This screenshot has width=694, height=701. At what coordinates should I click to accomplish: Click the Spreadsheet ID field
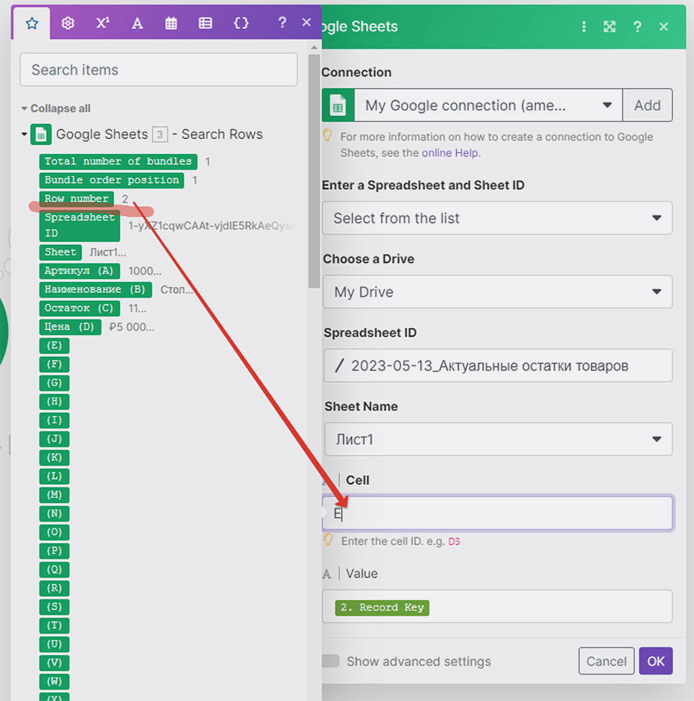[x=498, y=365]
